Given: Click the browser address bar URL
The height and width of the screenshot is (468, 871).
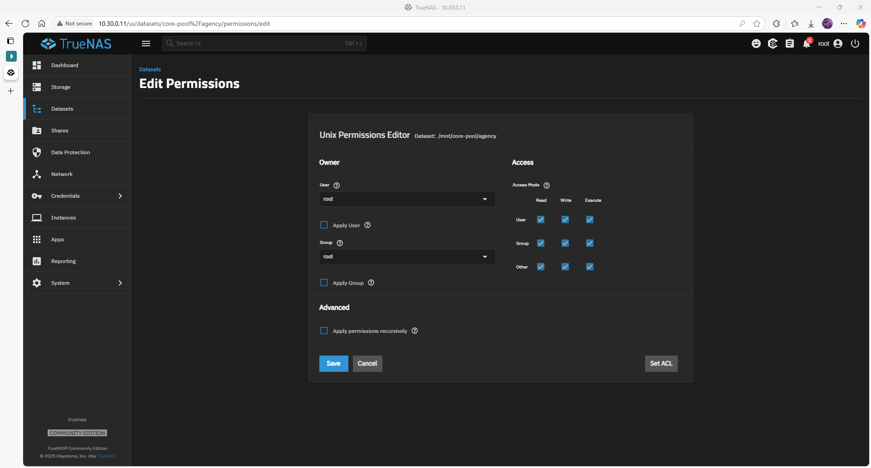Looking at the screenshot, I should pyautogui.click(x=184, y=24).
